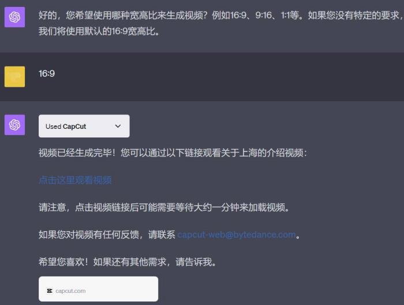The height and width of the screenshot is (305, 404).
Task: Open the capcut.com preview card
Action: 99,289
